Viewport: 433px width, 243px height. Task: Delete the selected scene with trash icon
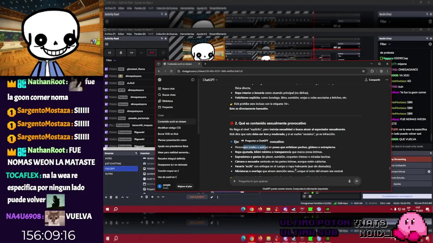click(111, 197)
